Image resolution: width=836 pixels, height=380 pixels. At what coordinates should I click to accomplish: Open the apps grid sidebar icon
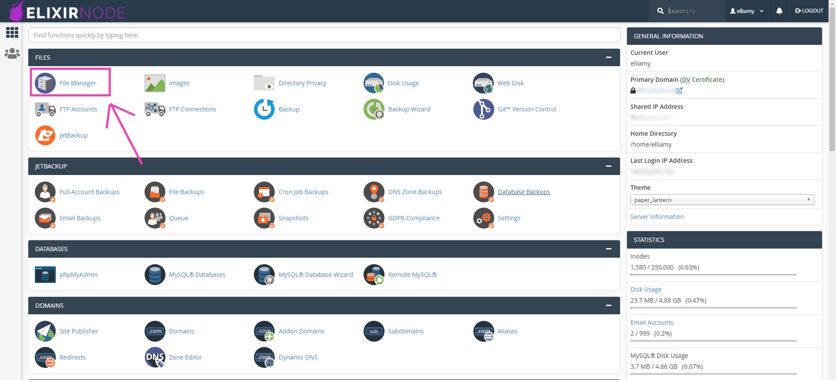pos(12,32)
